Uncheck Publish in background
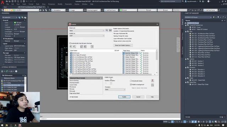 point(131,85)
